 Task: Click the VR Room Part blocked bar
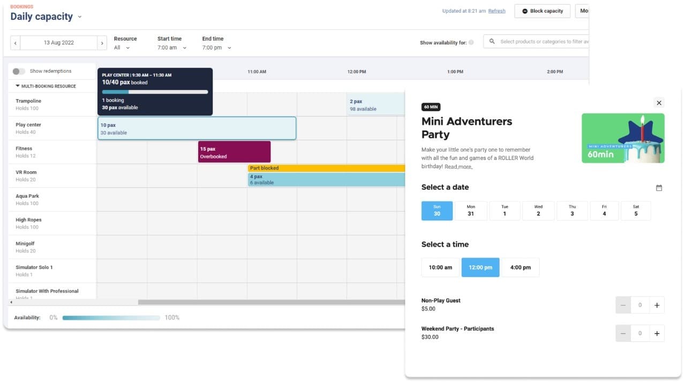coord(326,168)
